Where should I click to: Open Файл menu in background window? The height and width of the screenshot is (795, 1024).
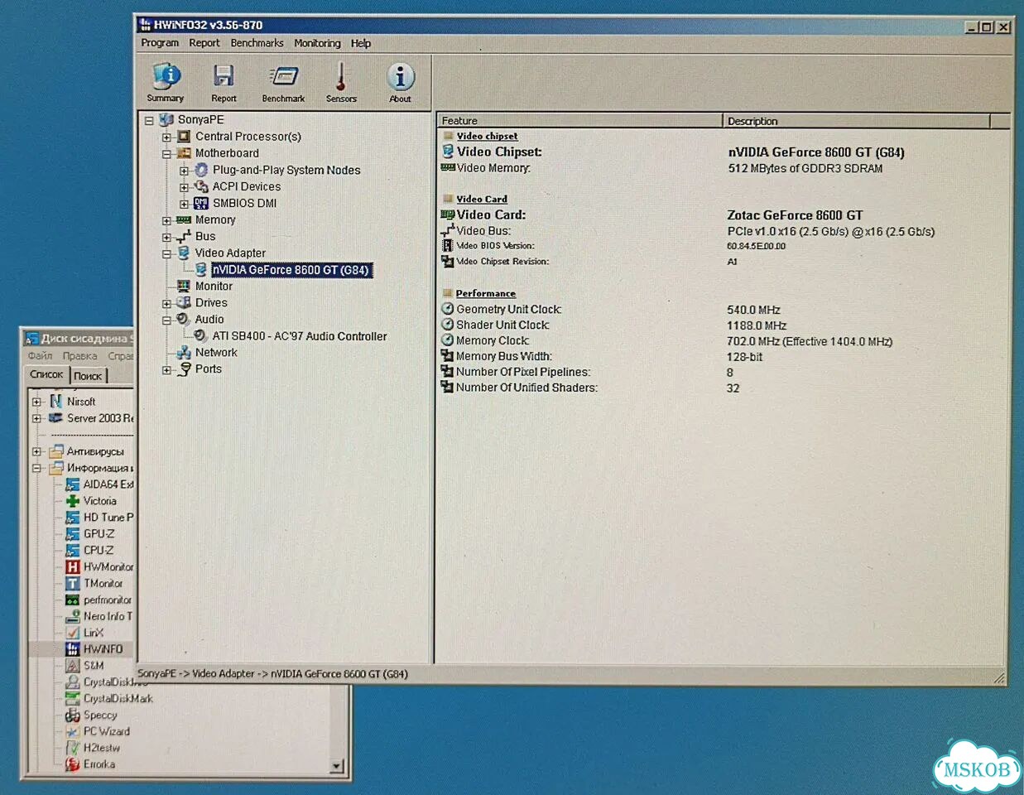40,356
